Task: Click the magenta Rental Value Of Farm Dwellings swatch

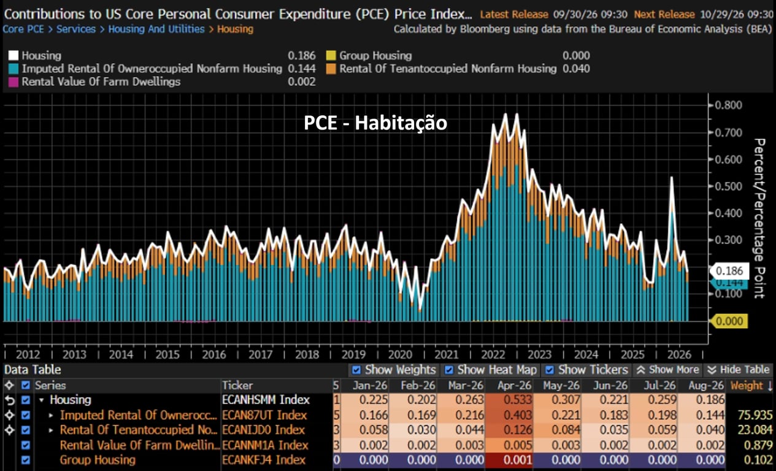Action: click(13, 82)
